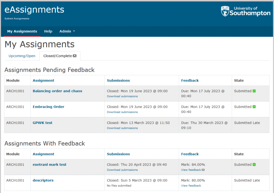Switch to the Upcoming/Open tab
This screenshot has height=193, width=274.
(x=22, y=56)
